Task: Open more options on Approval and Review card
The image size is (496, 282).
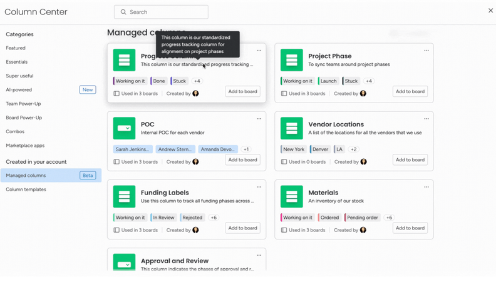Action: [259, 255]
